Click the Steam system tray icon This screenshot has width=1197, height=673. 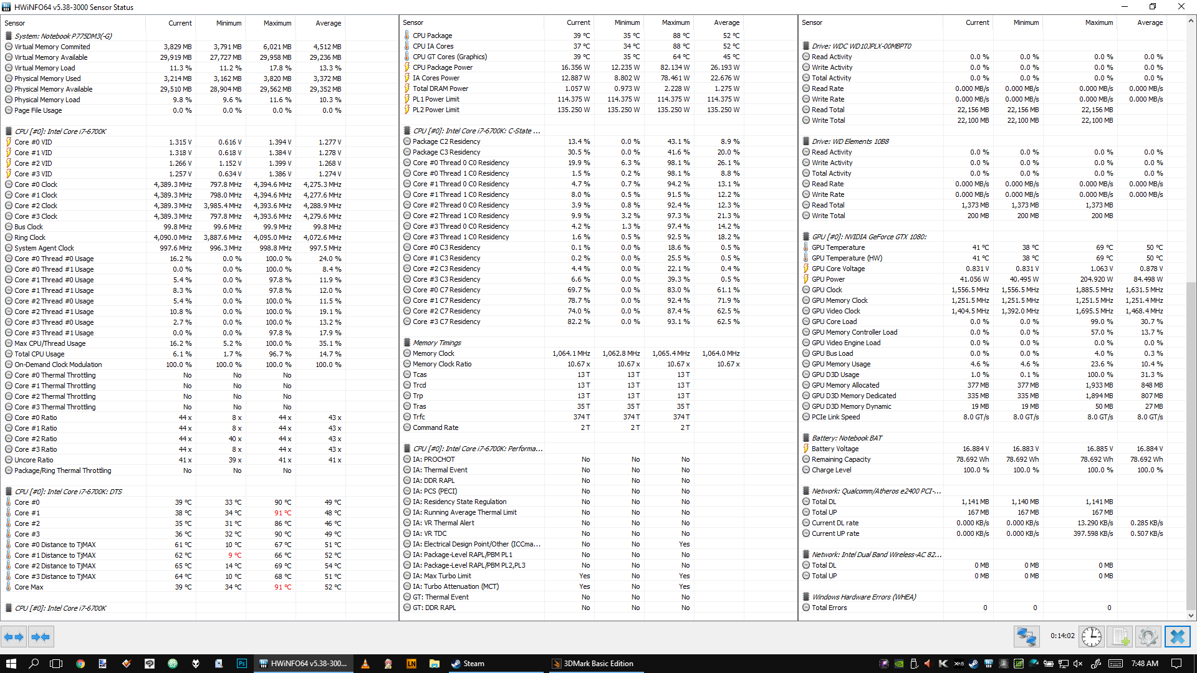click(x=973, y=664)
